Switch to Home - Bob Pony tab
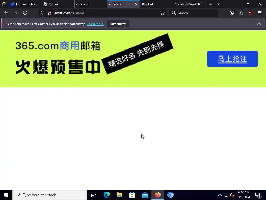 (25, 4)
